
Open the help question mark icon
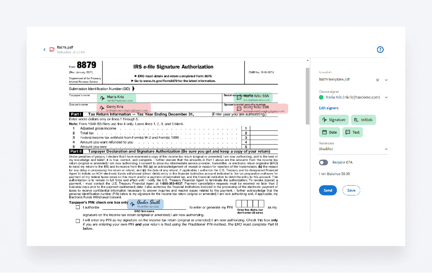click(x=380, y=50)
